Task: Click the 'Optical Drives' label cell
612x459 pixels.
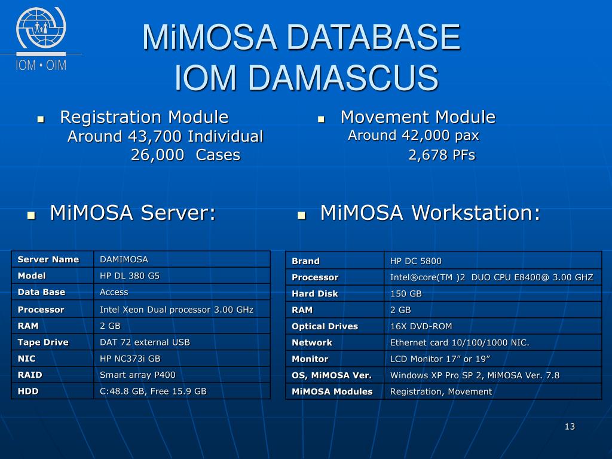Action: point(335,326)
